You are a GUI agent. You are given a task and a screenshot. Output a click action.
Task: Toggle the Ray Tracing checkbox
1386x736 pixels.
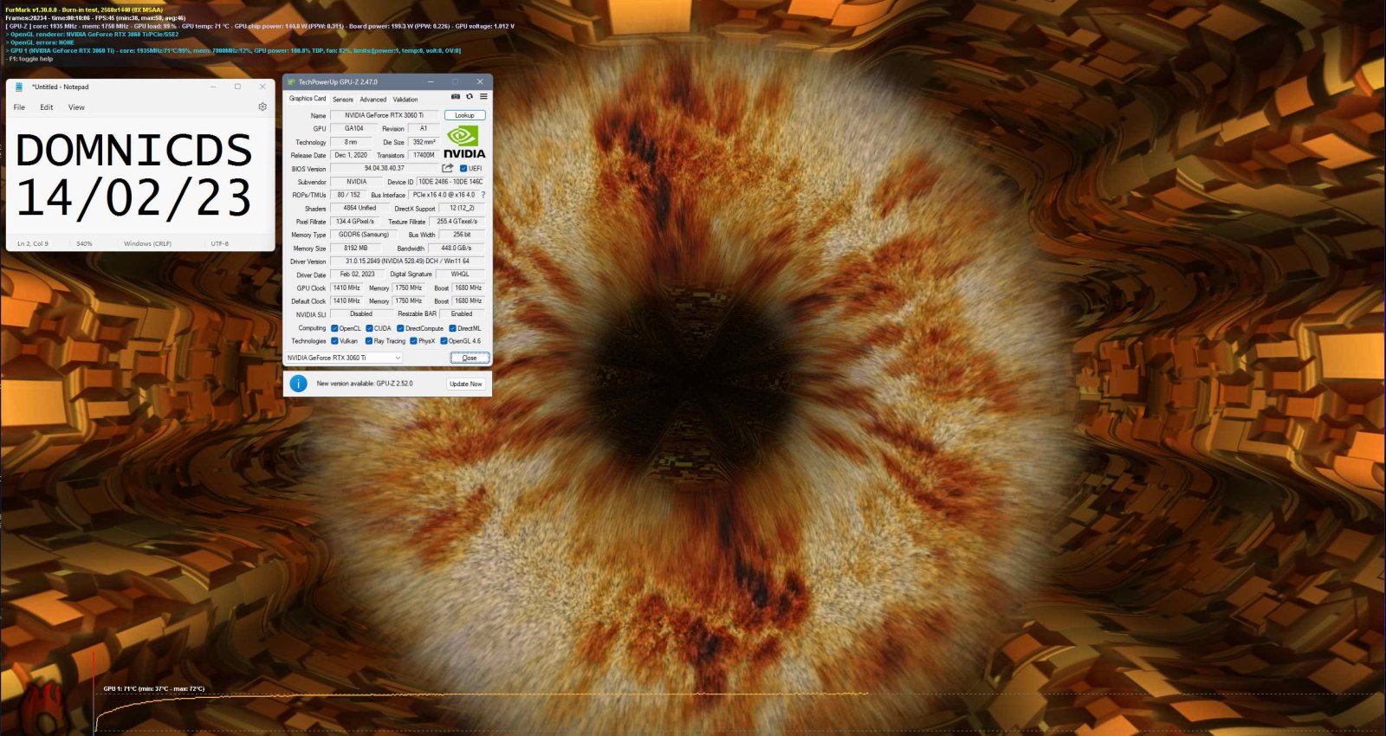click(x=369, y=341)
